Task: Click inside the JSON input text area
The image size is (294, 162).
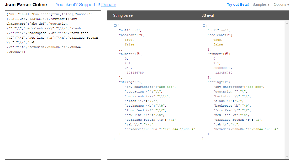Action: 53,85
